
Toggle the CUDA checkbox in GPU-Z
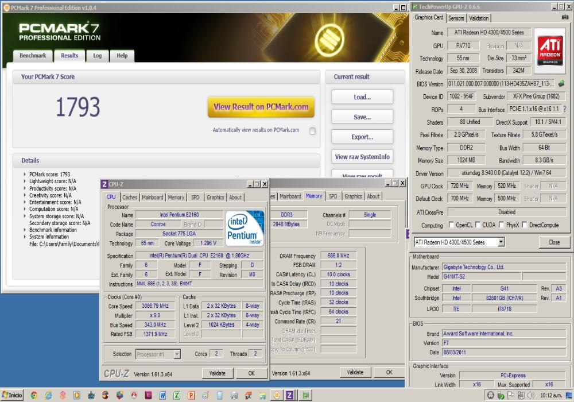[478, 225]
